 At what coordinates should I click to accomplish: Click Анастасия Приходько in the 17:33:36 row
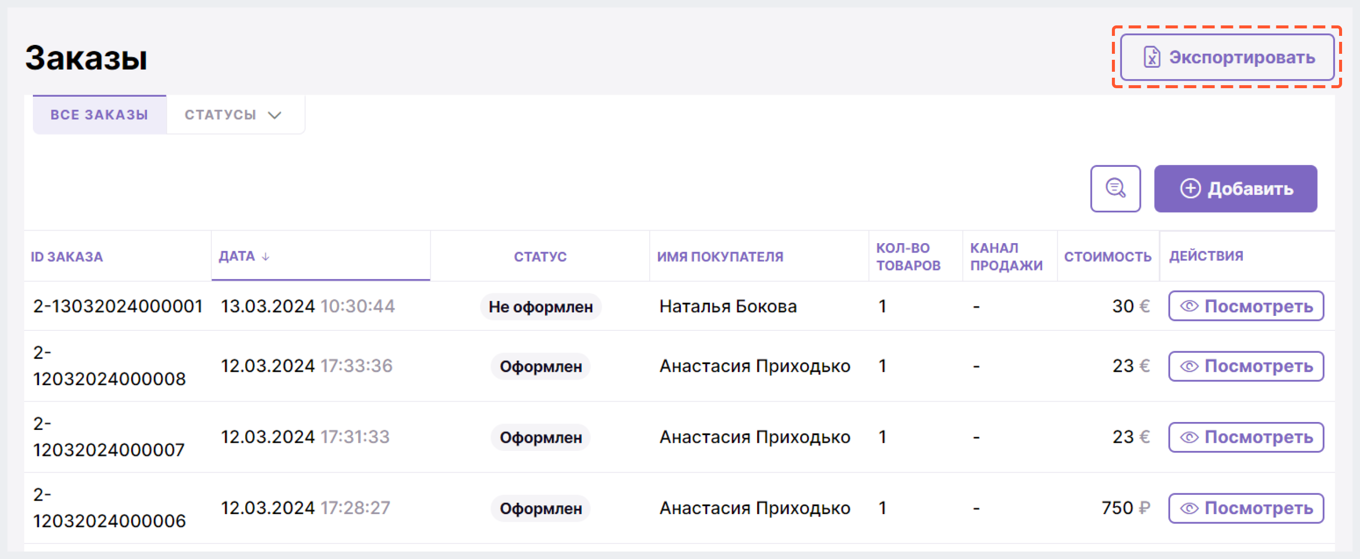[x=755, y=366]
